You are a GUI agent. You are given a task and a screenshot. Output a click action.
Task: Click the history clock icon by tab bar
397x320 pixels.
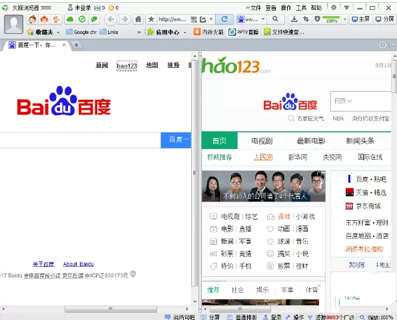(x=382, y=45)
